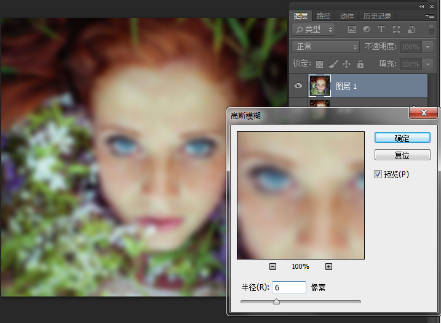Screen dimensions: 441x323
Task: Open the 类型 filter dropdown
Action: [x=313, y=30]
